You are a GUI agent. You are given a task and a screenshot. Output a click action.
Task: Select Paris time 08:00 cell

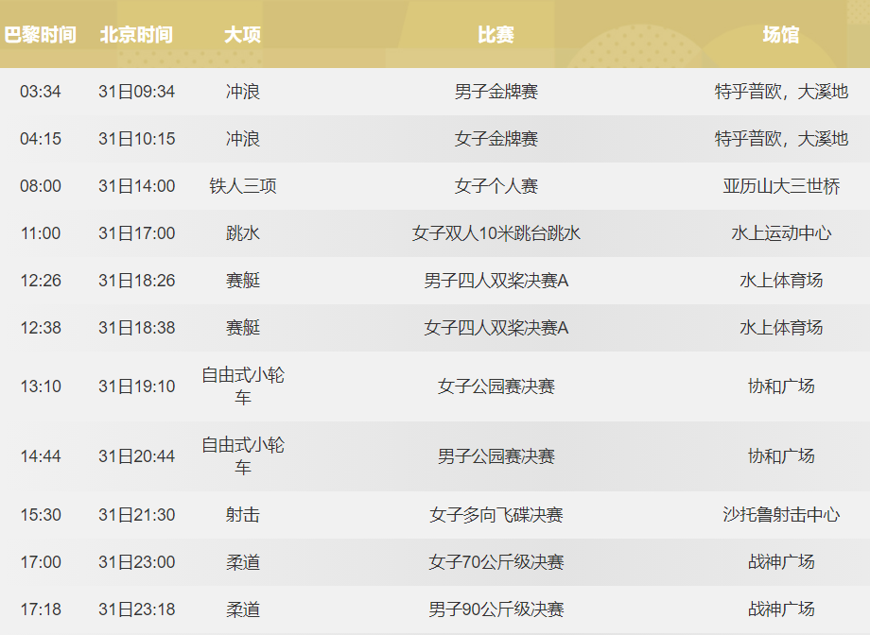[41, 186]
